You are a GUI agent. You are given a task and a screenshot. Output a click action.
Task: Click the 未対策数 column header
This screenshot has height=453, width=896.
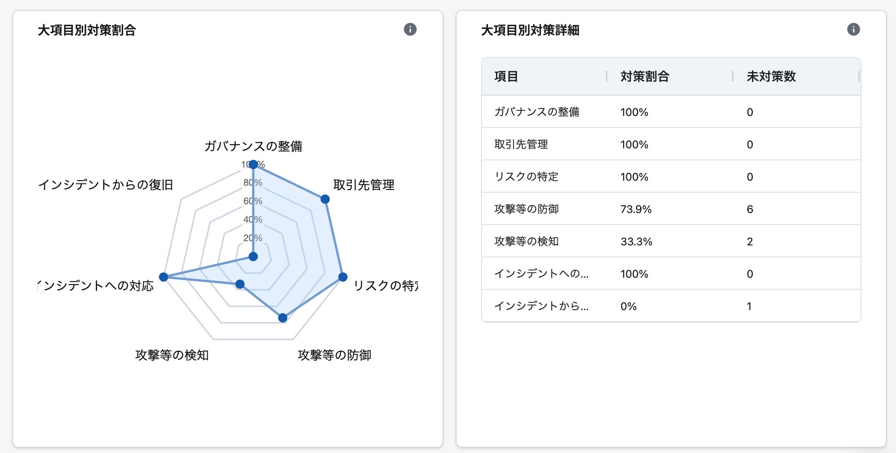[x=771, y=76]
